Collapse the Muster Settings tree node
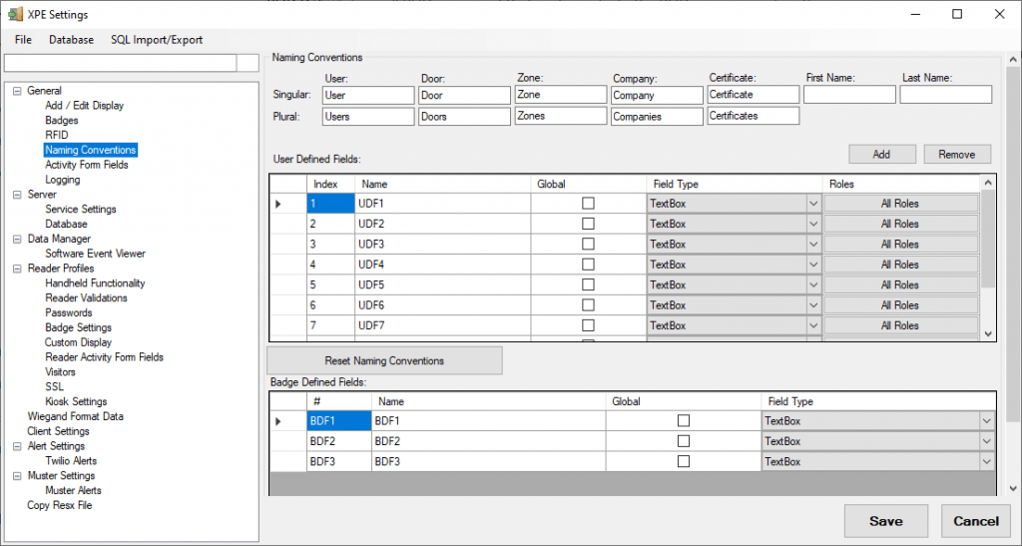The height and width of the screenshot is (546, 1022). click(x=17, y=476)
